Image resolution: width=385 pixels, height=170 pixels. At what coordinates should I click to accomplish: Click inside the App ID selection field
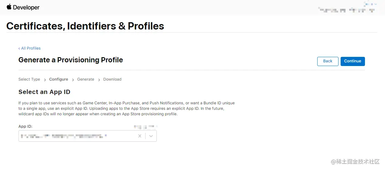[76, 136]
